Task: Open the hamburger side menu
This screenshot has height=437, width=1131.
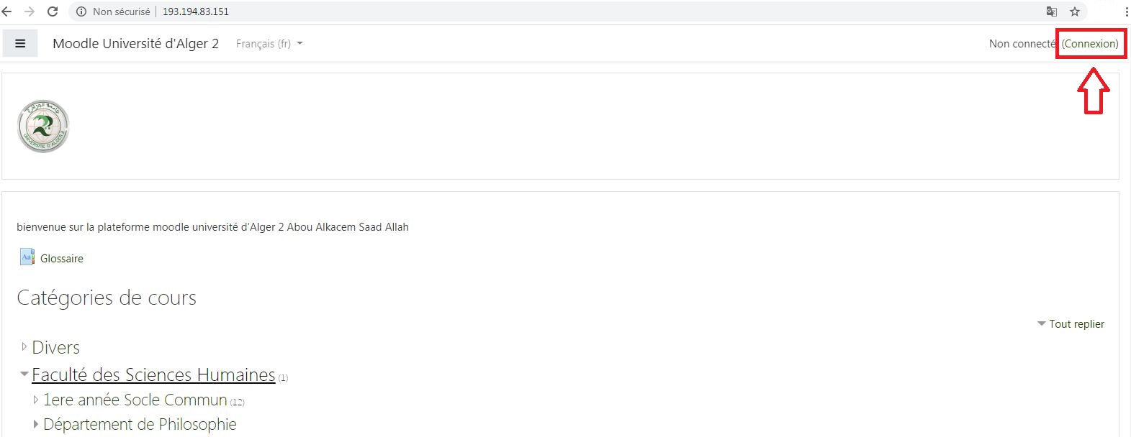Action: point(20,44)
